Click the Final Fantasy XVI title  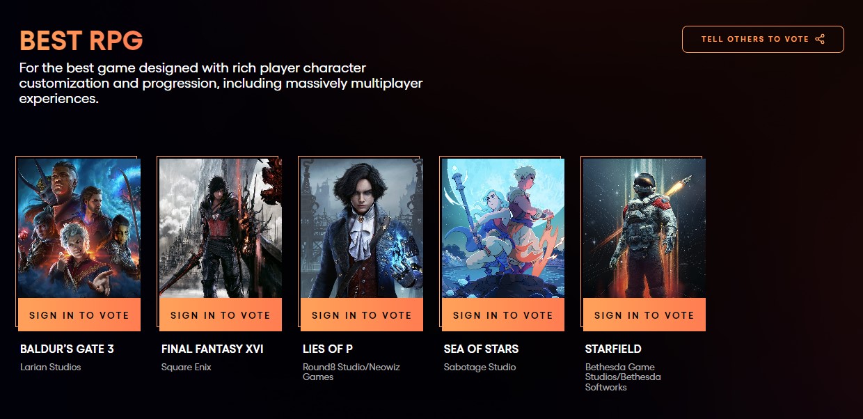(212, 349)
